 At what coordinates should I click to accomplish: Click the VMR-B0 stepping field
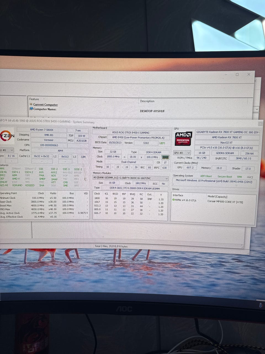pyautogui.click(x=49, y=135)
